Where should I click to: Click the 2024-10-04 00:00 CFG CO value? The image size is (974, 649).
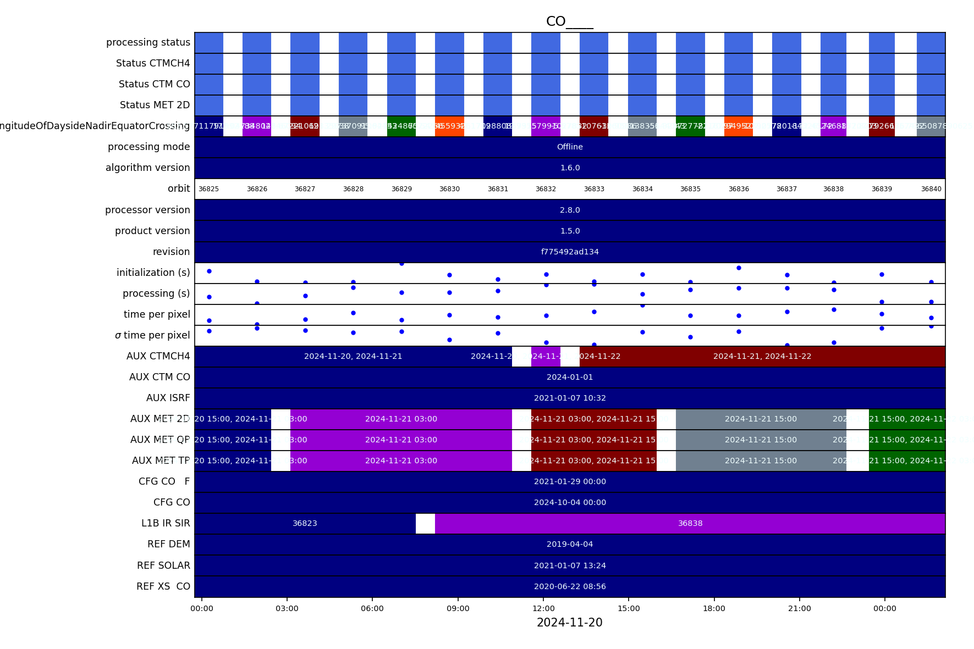point(569,503)
